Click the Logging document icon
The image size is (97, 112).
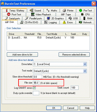pyautogui.click(x=46, y=22)
